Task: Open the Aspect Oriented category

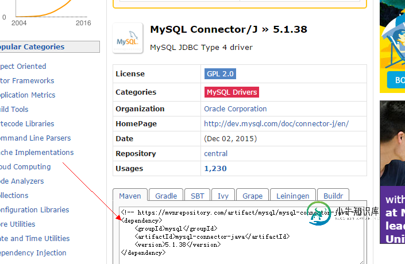Action: click(23, 67)
